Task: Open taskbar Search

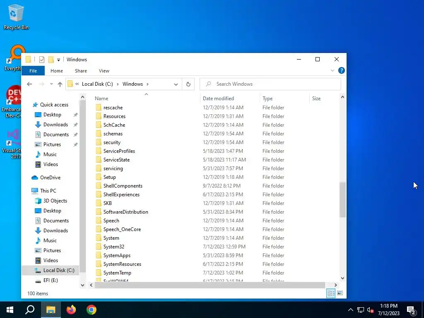Action: 30,310
